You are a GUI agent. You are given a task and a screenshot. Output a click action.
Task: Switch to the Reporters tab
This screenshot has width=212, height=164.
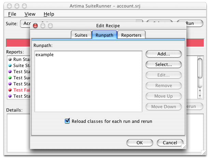pos(131,35)
